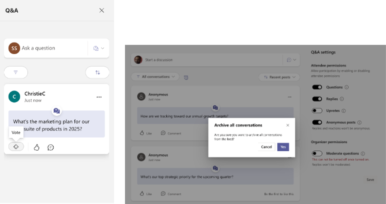The image size is (386, 204).
Task: Open the reply icon on ChristieC's question
Action: coord(50,147)
